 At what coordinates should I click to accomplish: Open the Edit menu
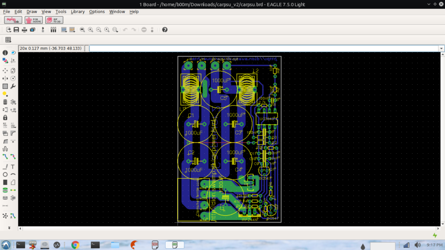(18, 12)
